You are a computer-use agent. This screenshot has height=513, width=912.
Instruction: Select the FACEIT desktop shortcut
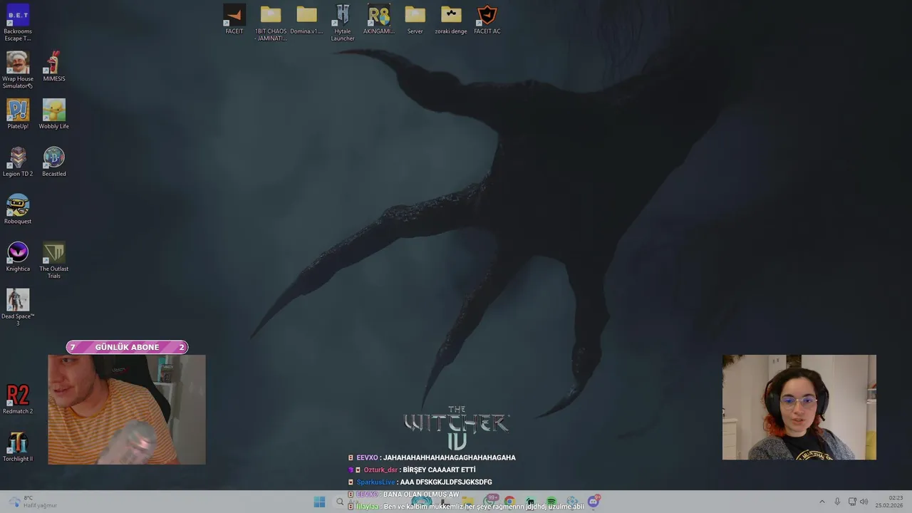pyautogui.click(x=234, y=19)
